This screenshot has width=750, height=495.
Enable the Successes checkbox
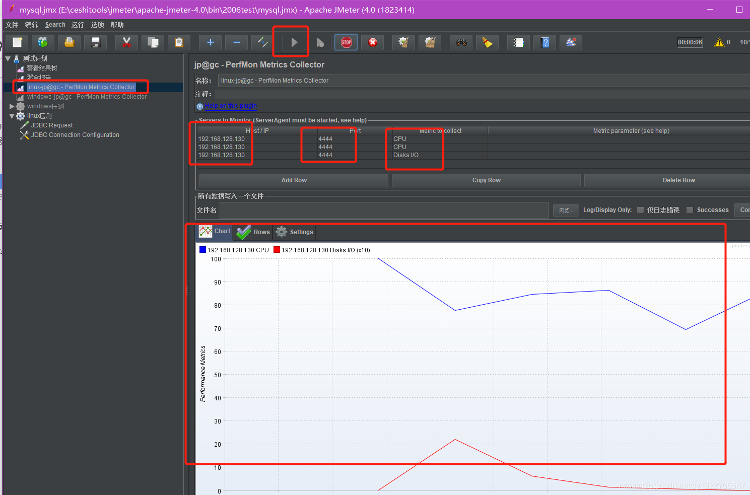(690, 210)
